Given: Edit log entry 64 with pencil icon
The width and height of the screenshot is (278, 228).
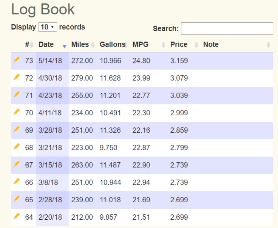Looking at the screenshot, I should [x=17, y=216].
